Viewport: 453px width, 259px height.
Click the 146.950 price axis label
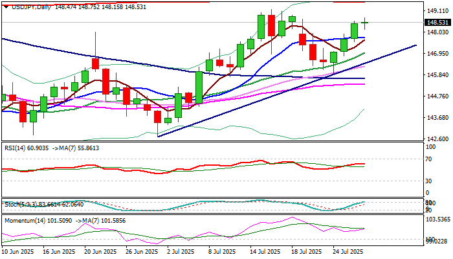point(436,54)
